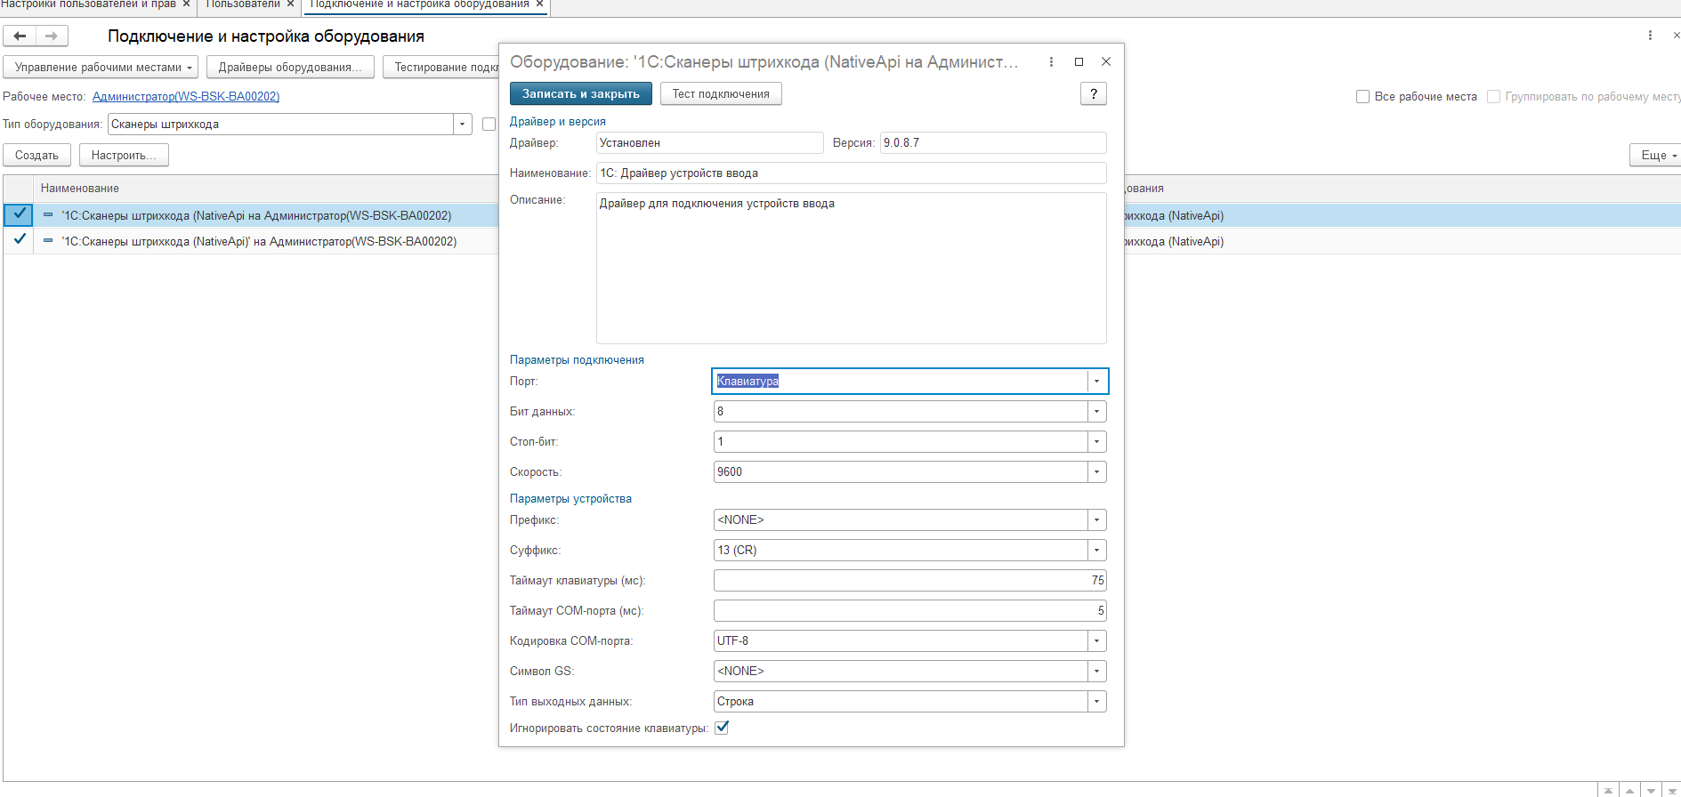Close 'Настройки пользователей и прав' tab

click(186, 4)
